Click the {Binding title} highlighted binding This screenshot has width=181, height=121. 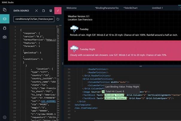point(114,95)
